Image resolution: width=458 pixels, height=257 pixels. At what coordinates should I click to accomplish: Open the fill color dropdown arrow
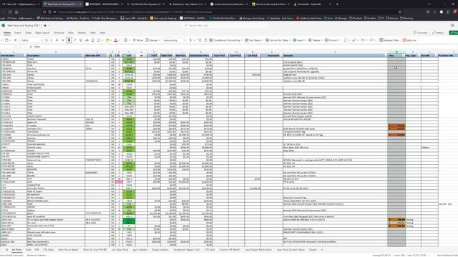pyautogui.click(x=110, y=40)
